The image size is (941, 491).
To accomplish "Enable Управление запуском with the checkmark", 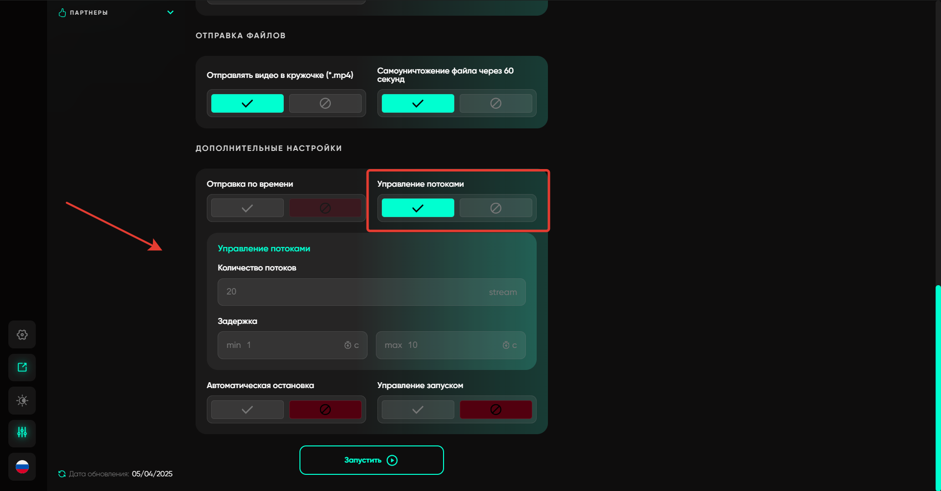I will (x=418, y=410).
